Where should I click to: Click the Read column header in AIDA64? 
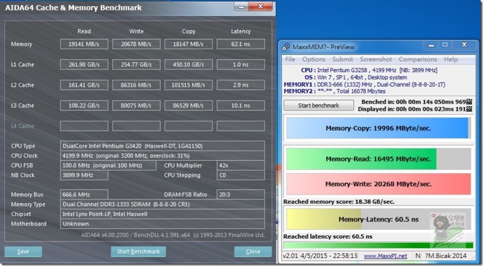tap(84, 31)
